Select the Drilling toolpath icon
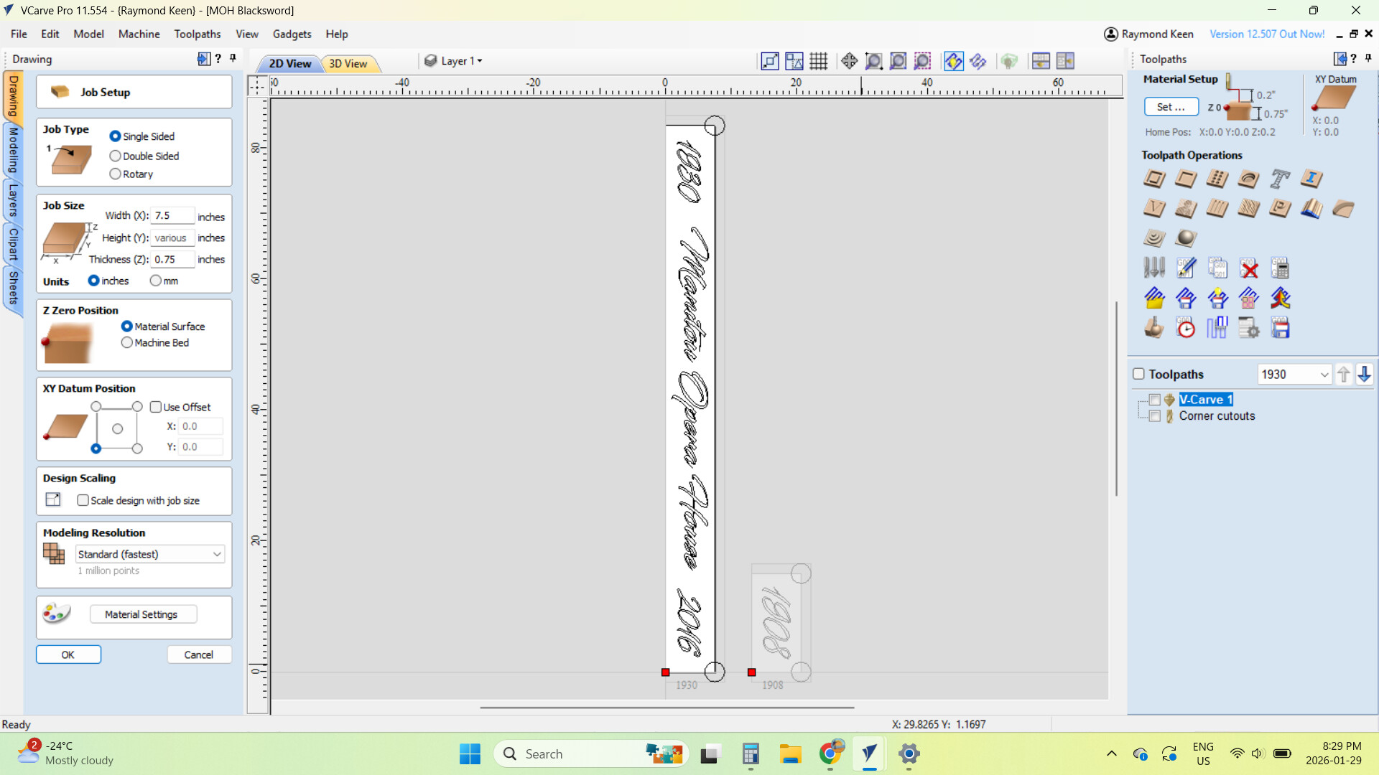The width and height of the screenshot is (1379, 775). click(x=1217, y=179)
